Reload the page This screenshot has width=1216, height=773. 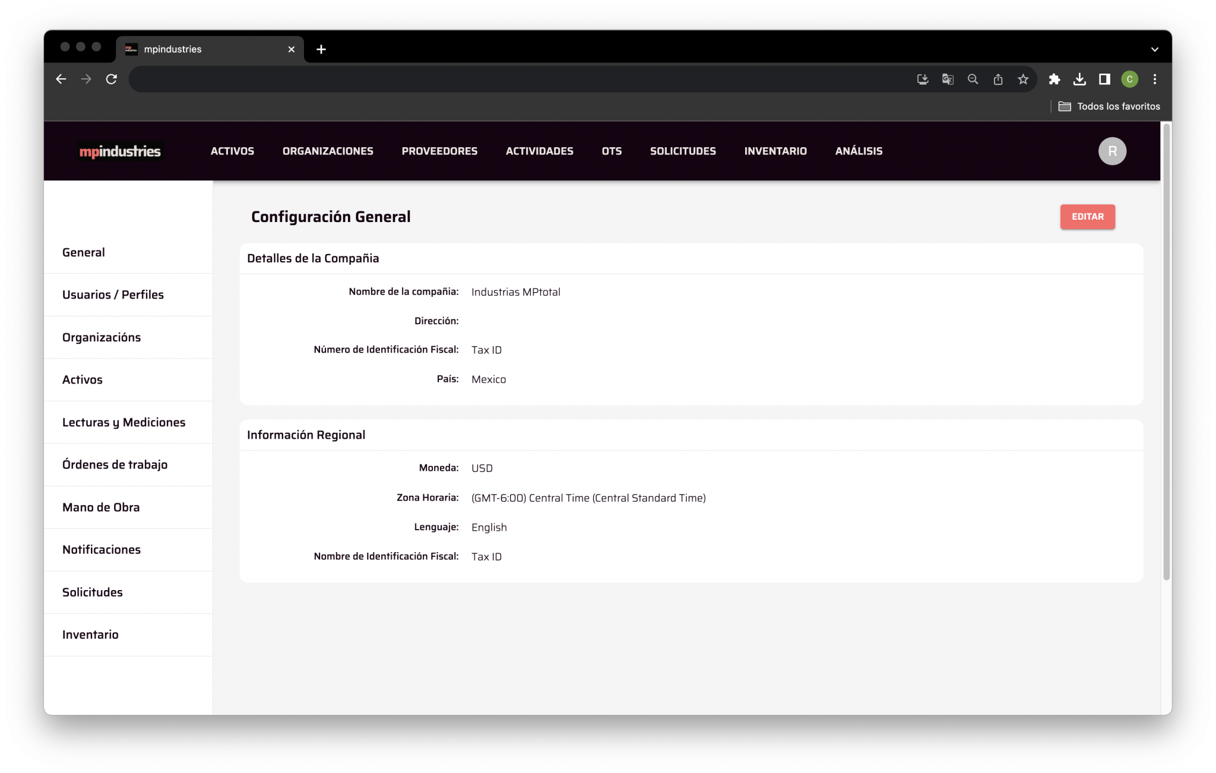[112, 79]
